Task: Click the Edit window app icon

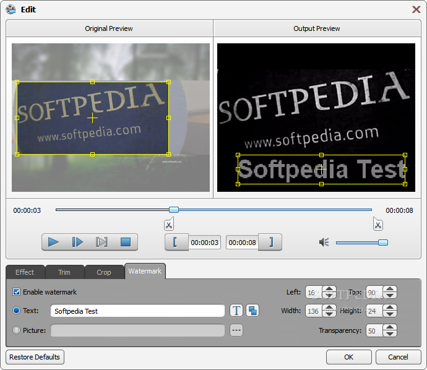Action: point(11,9)
